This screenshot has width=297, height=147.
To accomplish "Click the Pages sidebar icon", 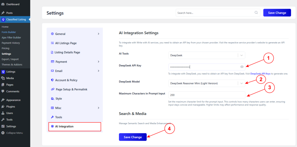I will pos(3,85).
